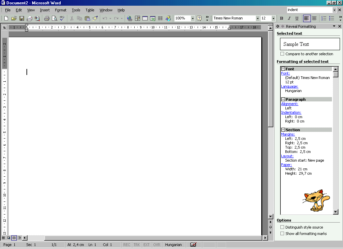The width and height of the screenshot is (343, 249).
Task: Click the Center alignment button
Action: click(314, 18)
